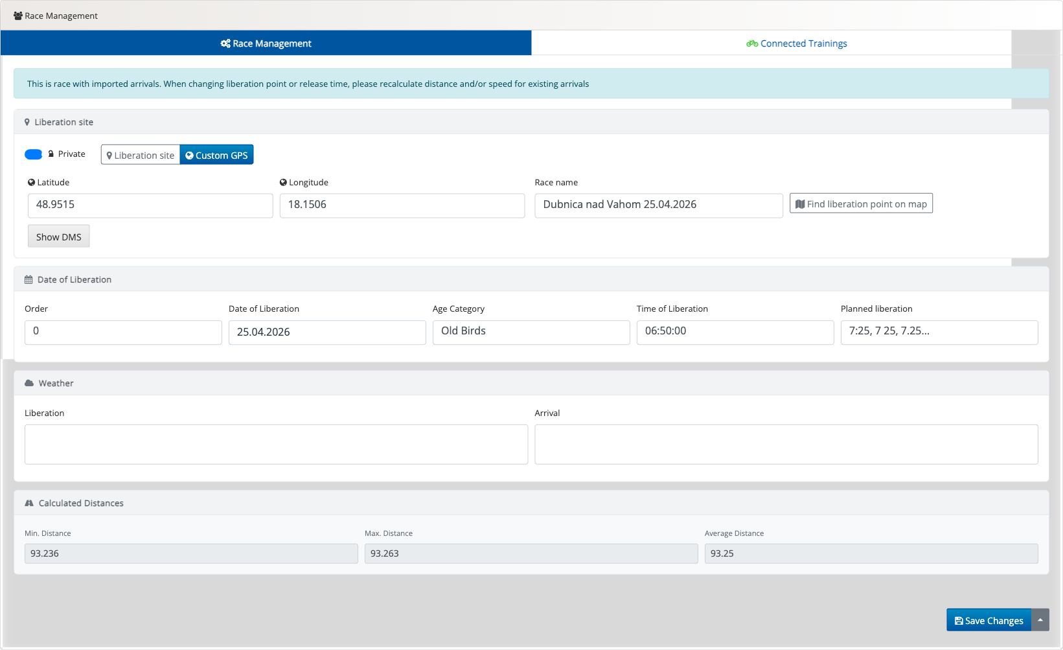Click the lock icon next to Private
1063x650 pixels.
(x=51, y=154)
